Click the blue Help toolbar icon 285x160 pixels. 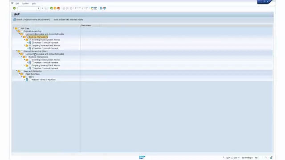click(101, 8)
